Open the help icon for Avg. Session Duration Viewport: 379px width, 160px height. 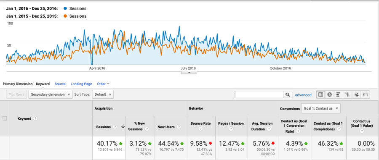(269, 129)
